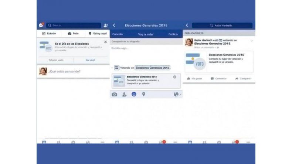Open news feed tab in right screen bar
The image size is (292, 164).
click(x=190, y=142)
